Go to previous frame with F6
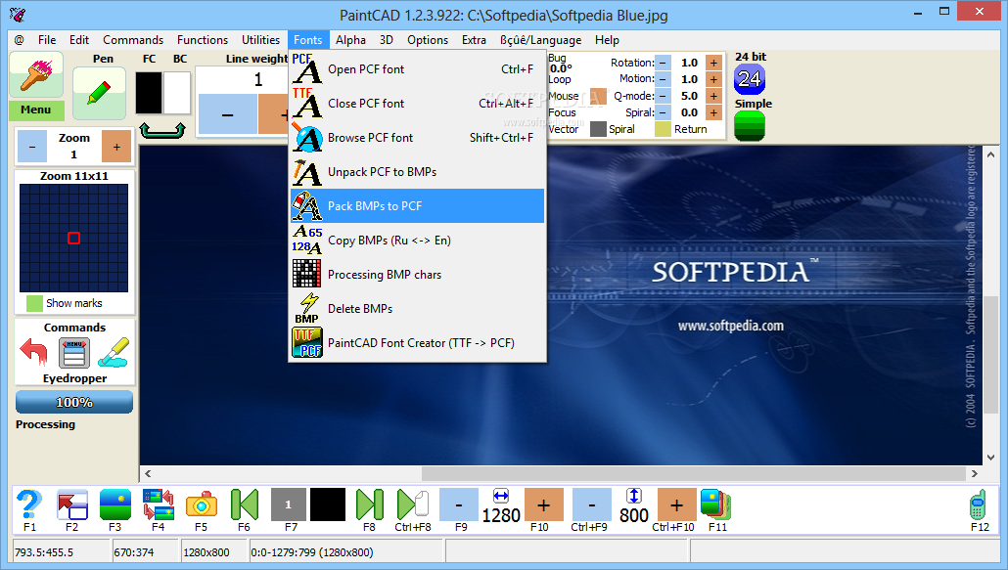1008x570 pixels. 245,504
